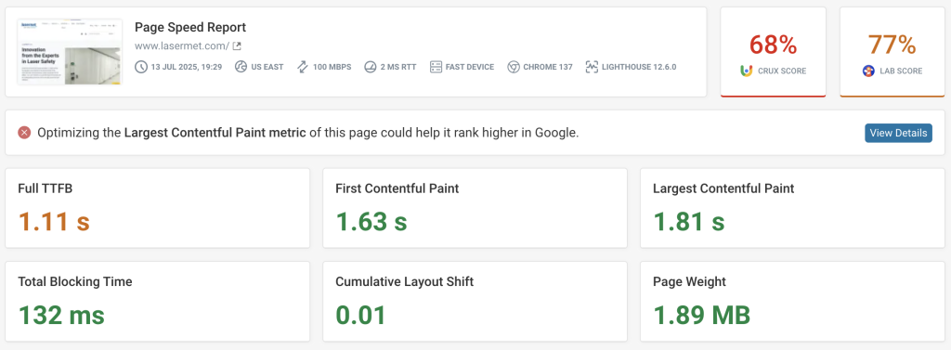Click the 13 JUL 2025, 19:29 timestamp
The height and width of the screenshot is (350, 951).
186,67
